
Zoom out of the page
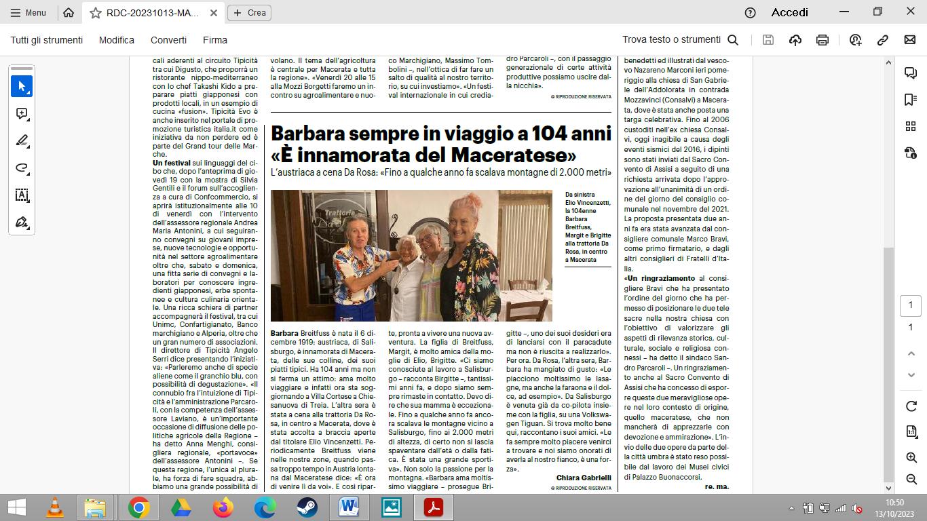[911, 479]
